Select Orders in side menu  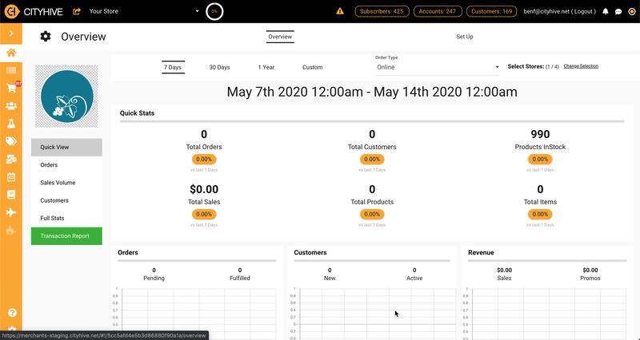click(x=66, y=165)
